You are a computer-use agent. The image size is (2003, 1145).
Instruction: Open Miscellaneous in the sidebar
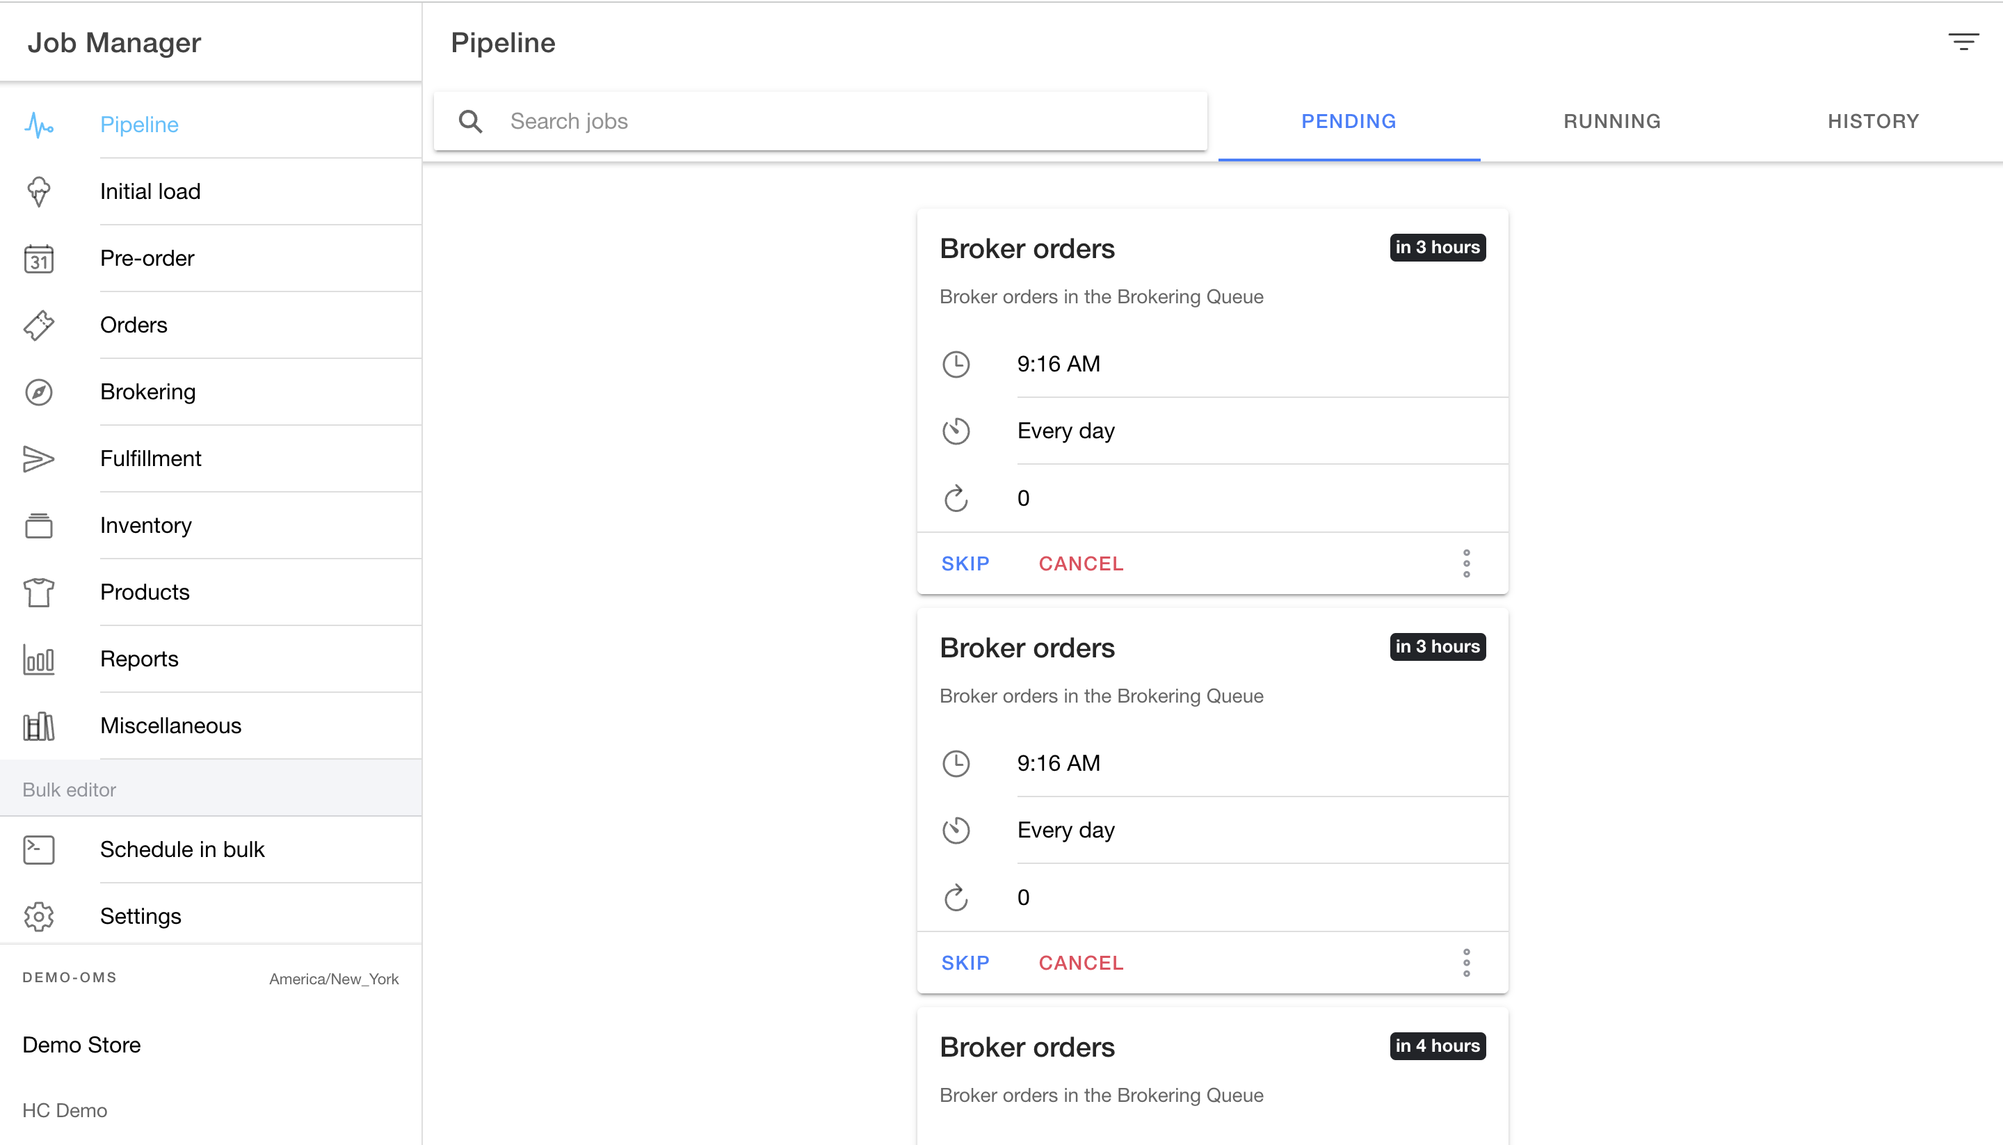point(170,725)
